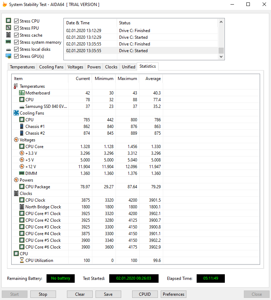Click the lightning icon of Voltages group

16,140
